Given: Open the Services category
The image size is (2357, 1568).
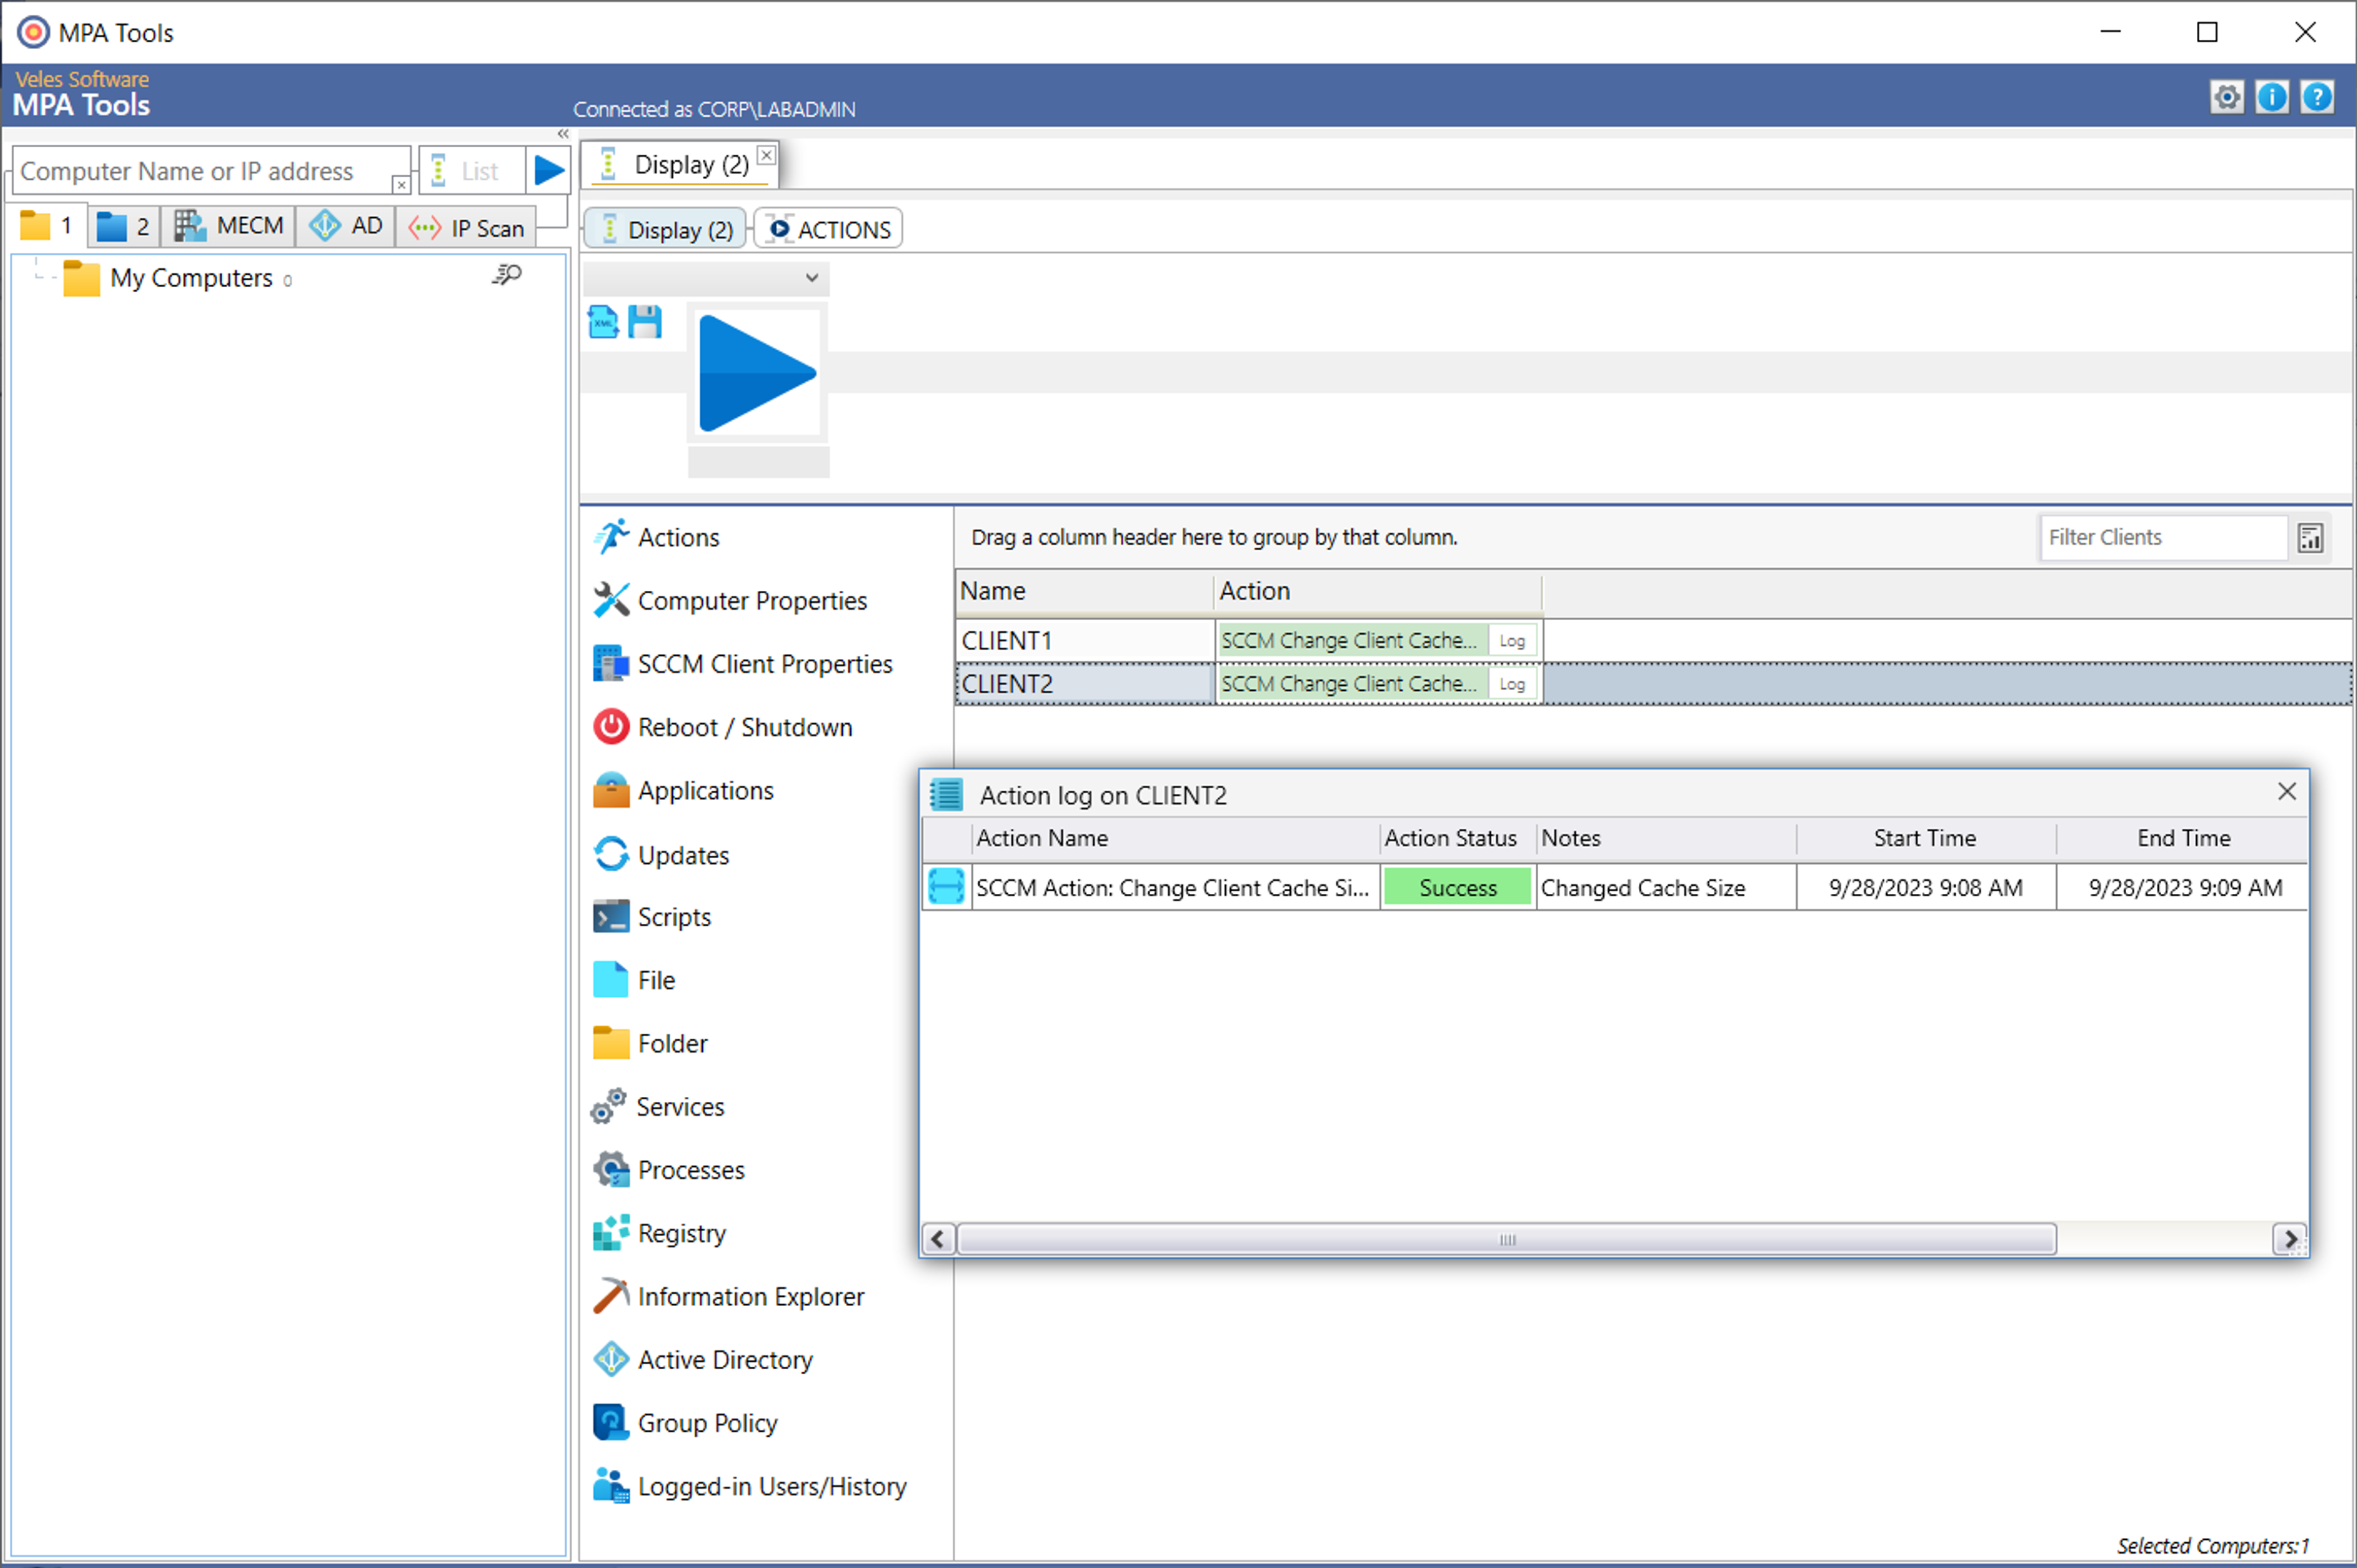Looking at the screenshot, I should pyautogui.click(x=657, y=1107).
